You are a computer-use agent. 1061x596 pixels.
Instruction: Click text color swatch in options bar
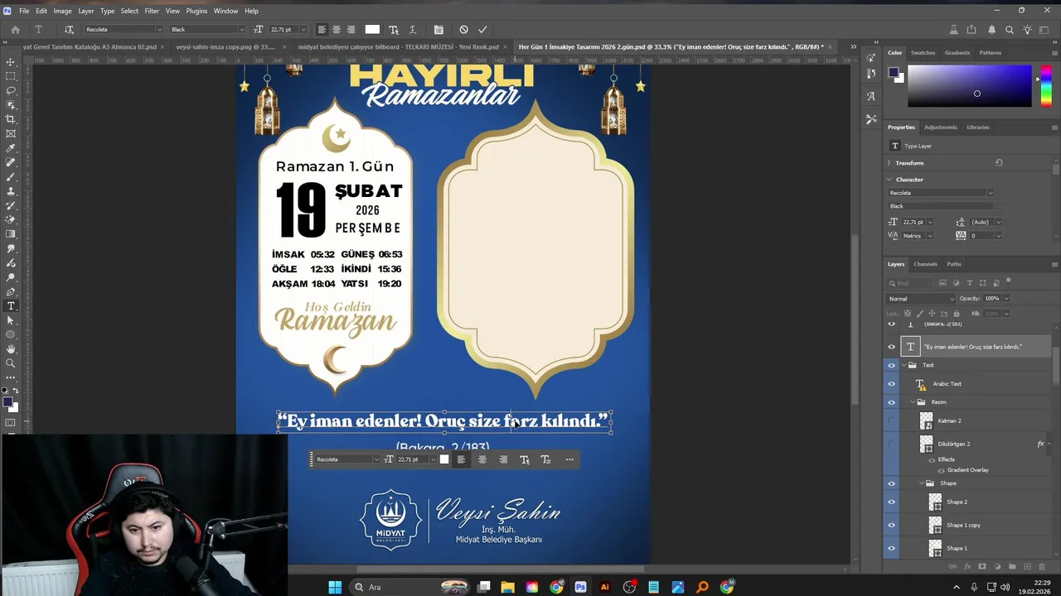pos(372,30)
